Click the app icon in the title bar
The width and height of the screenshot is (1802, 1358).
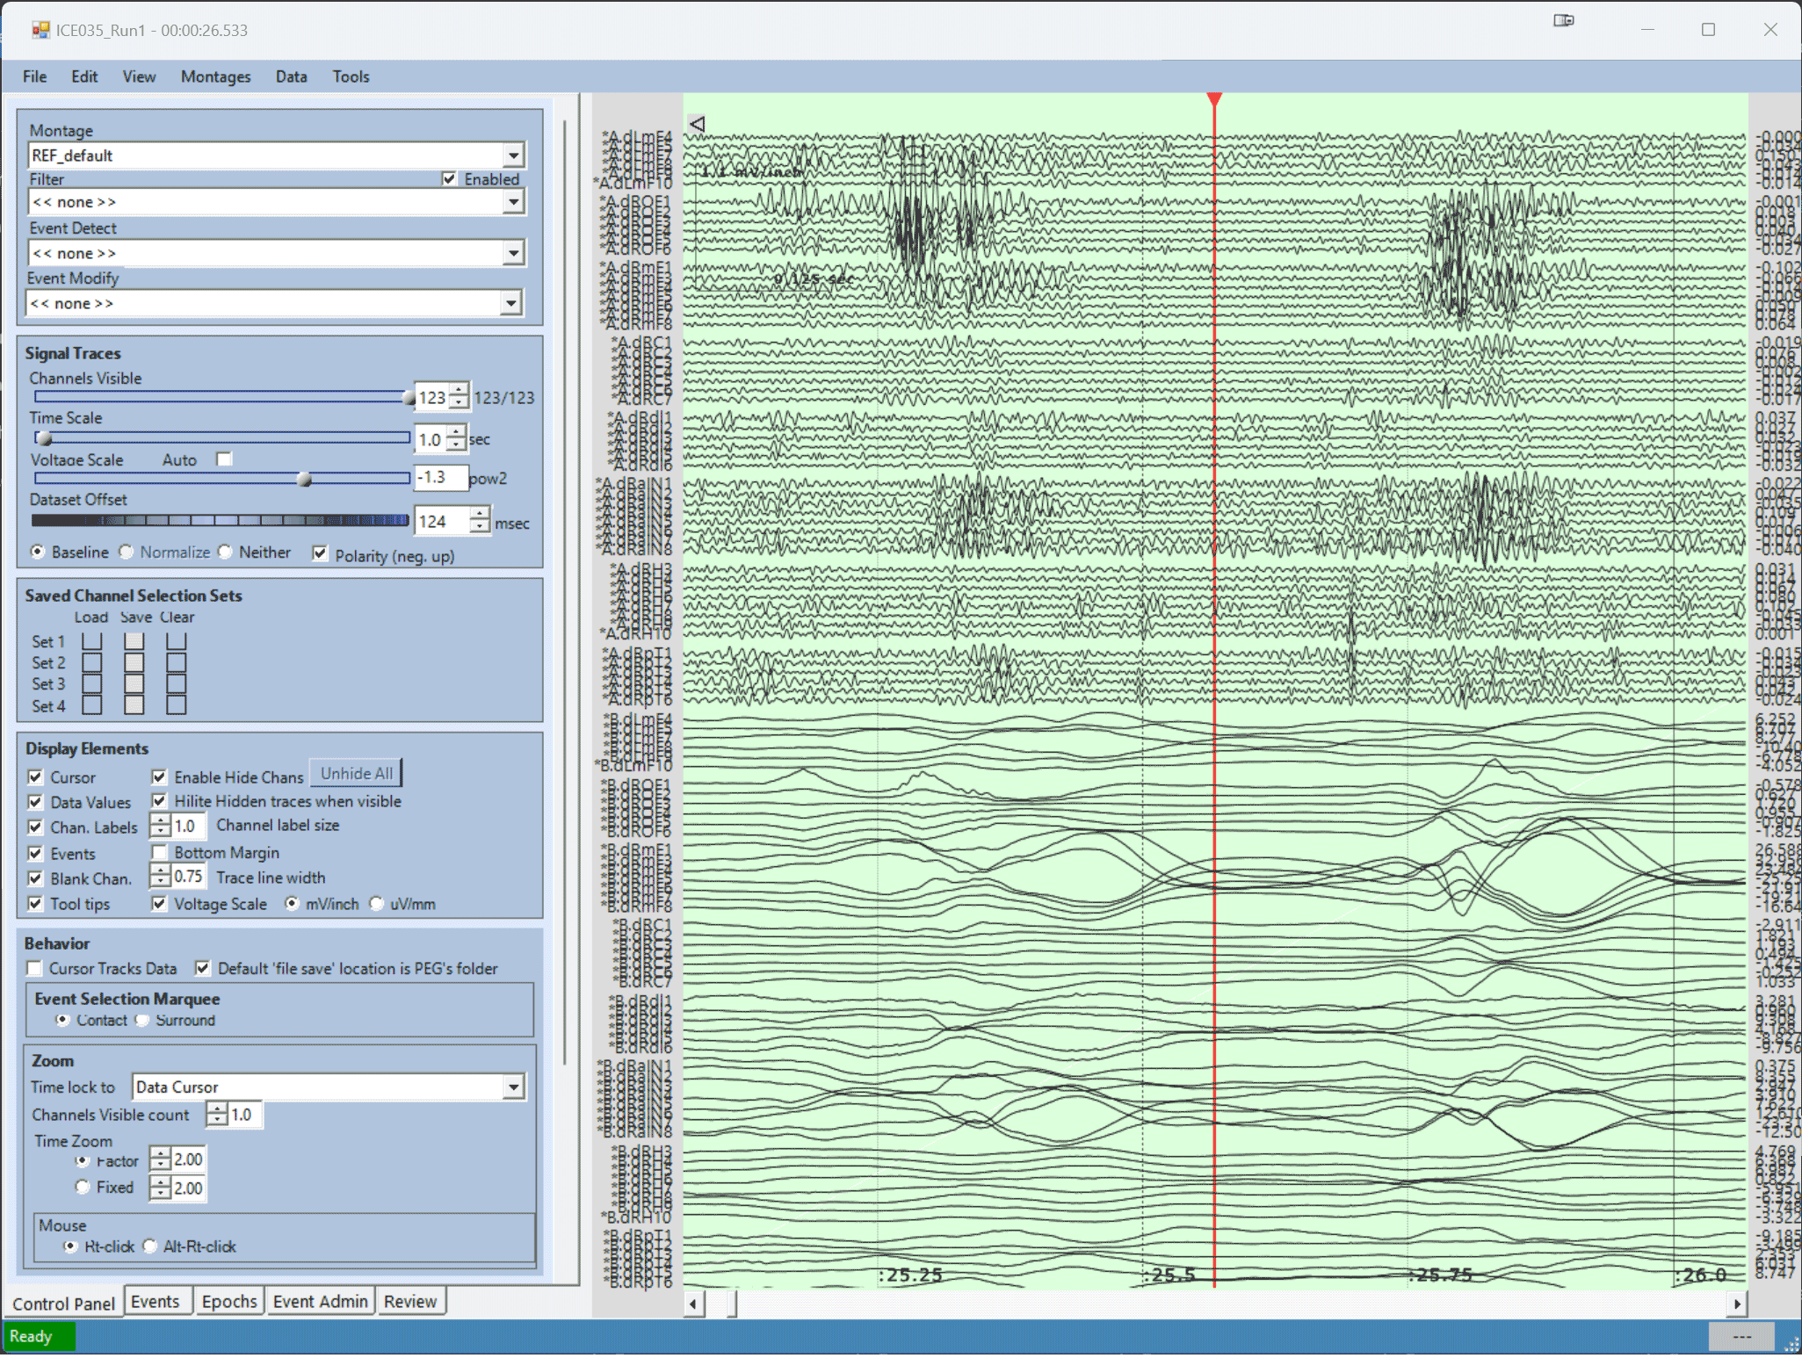point(40,30)
